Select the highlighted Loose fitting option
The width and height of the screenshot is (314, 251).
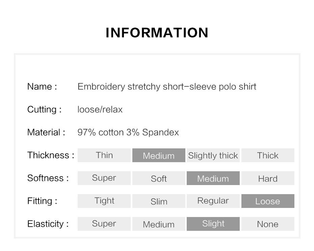point(268,201)
